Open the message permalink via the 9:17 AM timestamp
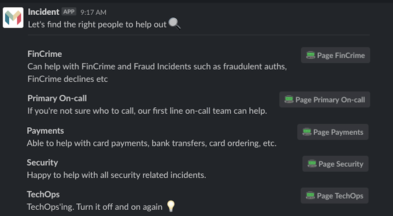This screenshot has height=216, width=393. (x=93, y=12)
